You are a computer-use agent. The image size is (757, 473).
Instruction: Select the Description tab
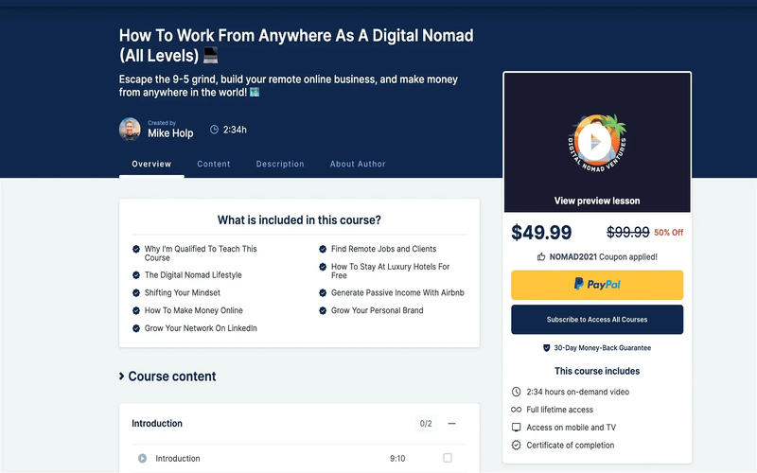(280, 164)
